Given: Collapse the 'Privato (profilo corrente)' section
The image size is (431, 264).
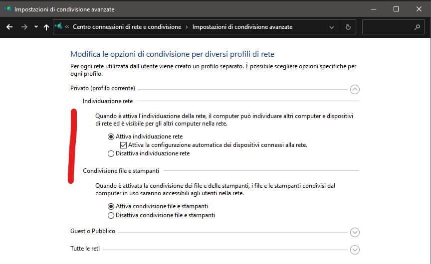Looking at the screenshot, I should tap(355, 90).
